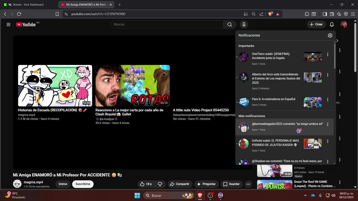Open options for Graze The Roof video
Image resolution: width=358 pixels, height=201 pixels.
(340, 182)
